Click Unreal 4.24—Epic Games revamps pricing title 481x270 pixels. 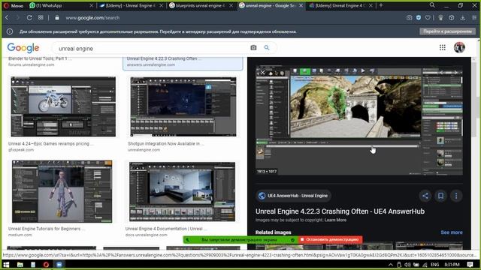click(51, 143)
